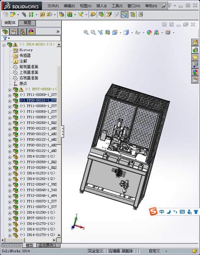Click the Previous View icon

[x=100, y=32]
